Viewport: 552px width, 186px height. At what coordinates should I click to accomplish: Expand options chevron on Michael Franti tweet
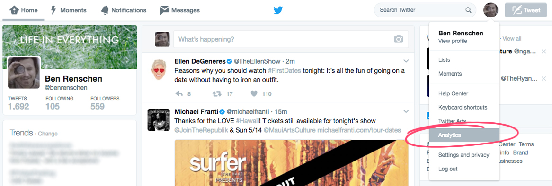406,111
